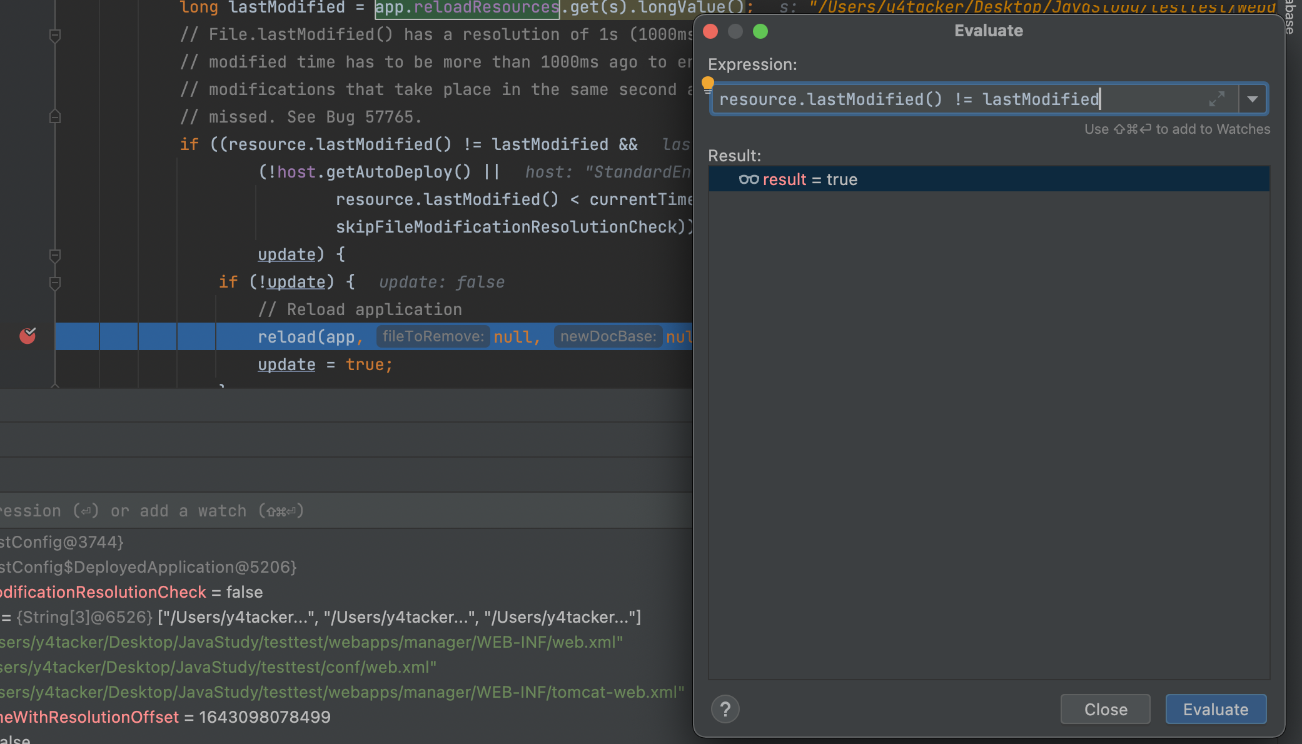Open the expression history dropdown arrow
This screenshot has height=744, width=1302.
[1253, 99]
